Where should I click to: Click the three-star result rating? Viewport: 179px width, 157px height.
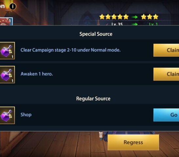tap(150, 17)
